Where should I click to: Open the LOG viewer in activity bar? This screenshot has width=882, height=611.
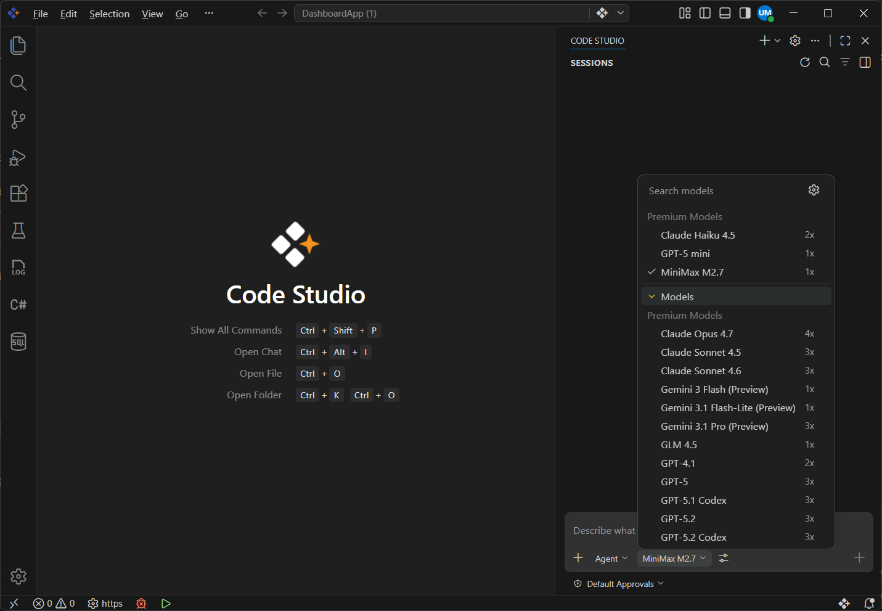(18, 268)
